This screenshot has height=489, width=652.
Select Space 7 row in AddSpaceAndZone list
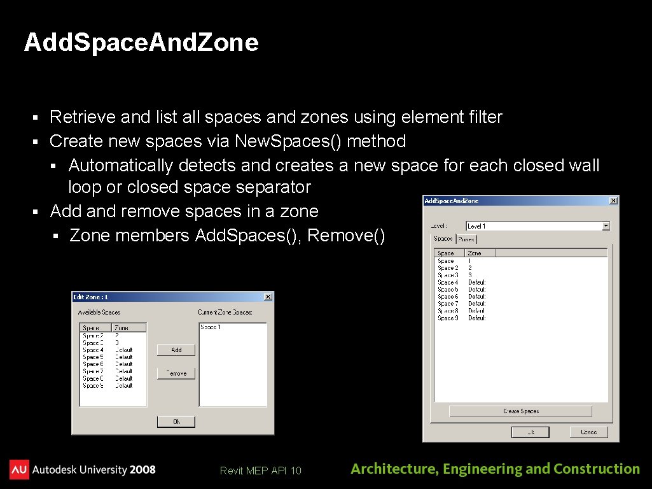[x=520, y=304]
